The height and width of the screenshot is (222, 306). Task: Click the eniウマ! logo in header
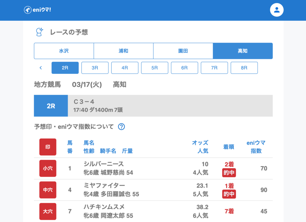[x=37, y=10]
